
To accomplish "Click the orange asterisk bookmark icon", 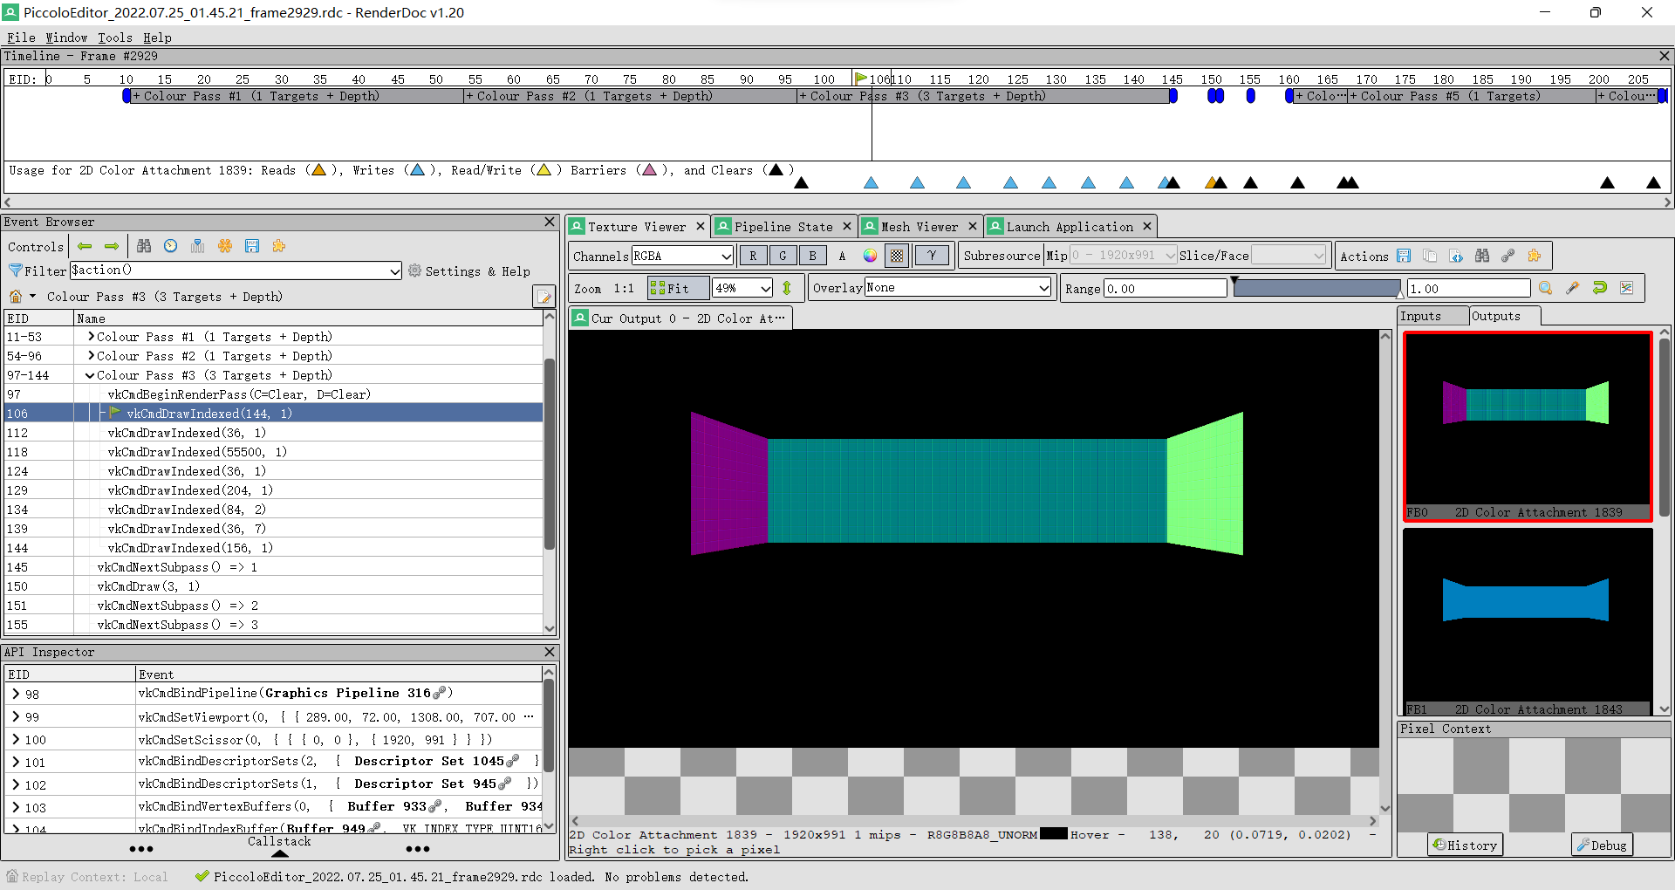I will (x=225, y=246).
